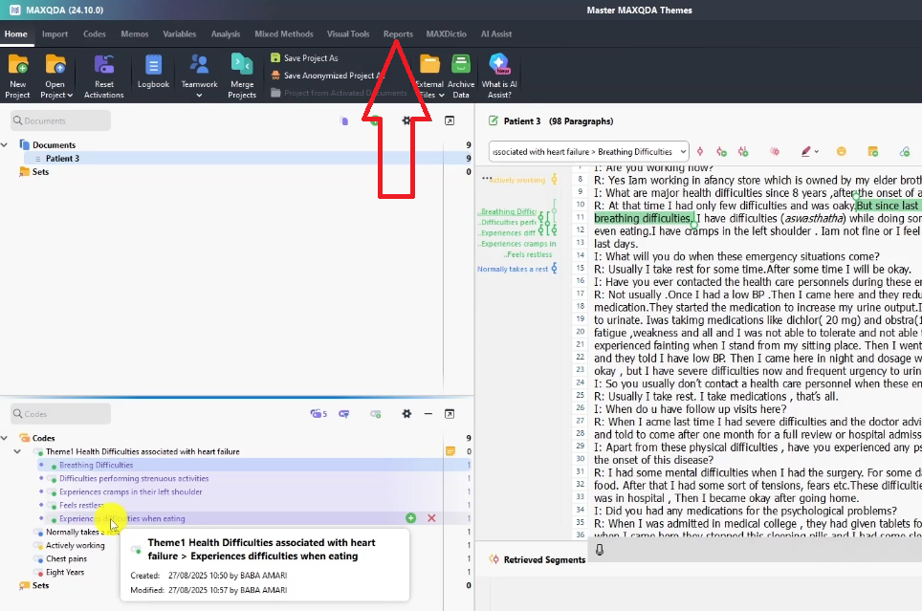Click green plus icon on hovered code row
This screenshot has height=611, width=922.
tap(410, 518)
